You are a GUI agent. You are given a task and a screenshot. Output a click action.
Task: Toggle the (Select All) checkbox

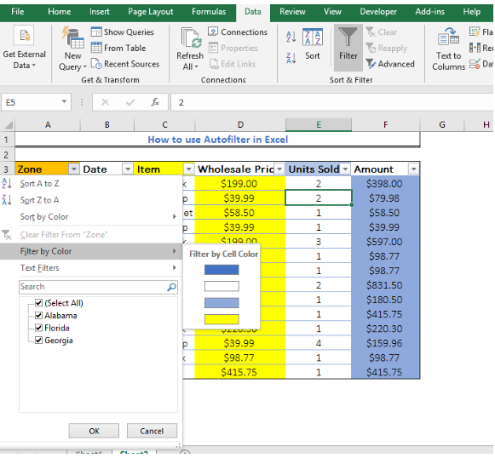[39, 303]
